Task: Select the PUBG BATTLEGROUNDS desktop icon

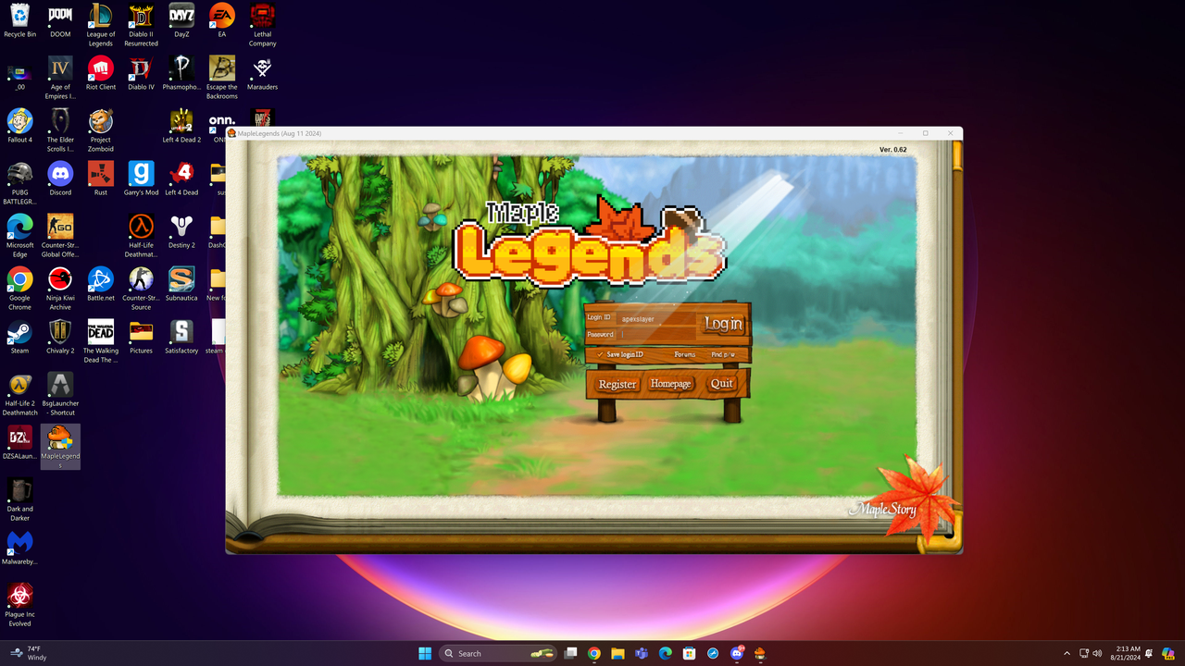Action: pyautogui.click(x=19, y=183)
